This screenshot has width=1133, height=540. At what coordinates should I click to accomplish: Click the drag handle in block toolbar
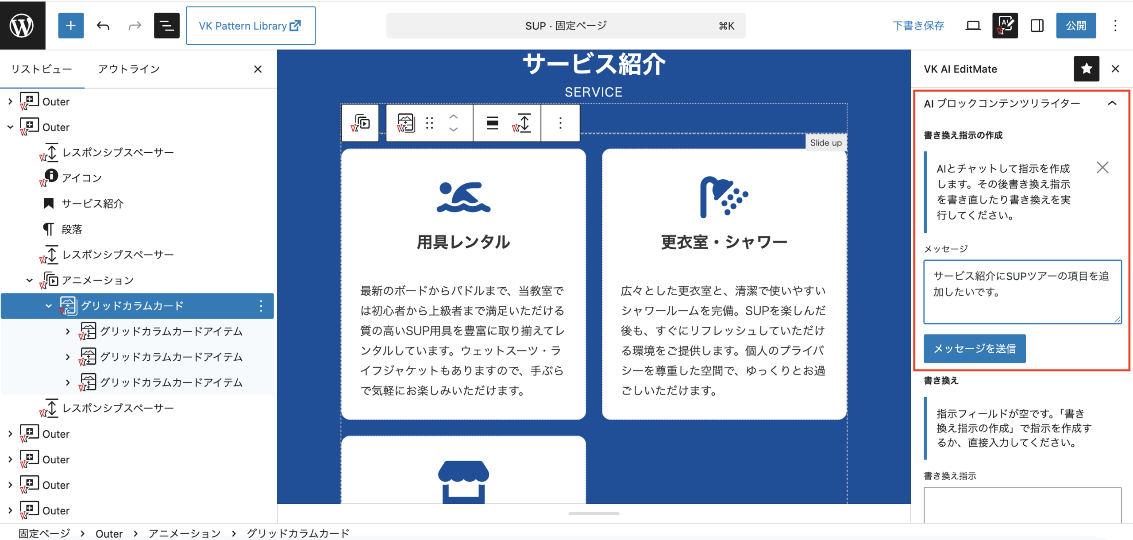click(429, 123)
